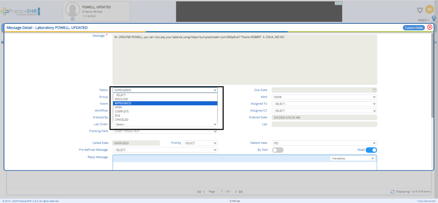
Task: Click the dialog vertical scrollbar
Action: pyautogui.click(x=432, y=76)
